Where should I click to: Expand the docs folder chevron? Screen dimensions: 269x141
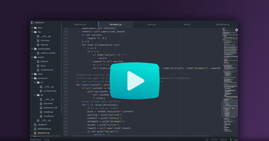point(32,28)
